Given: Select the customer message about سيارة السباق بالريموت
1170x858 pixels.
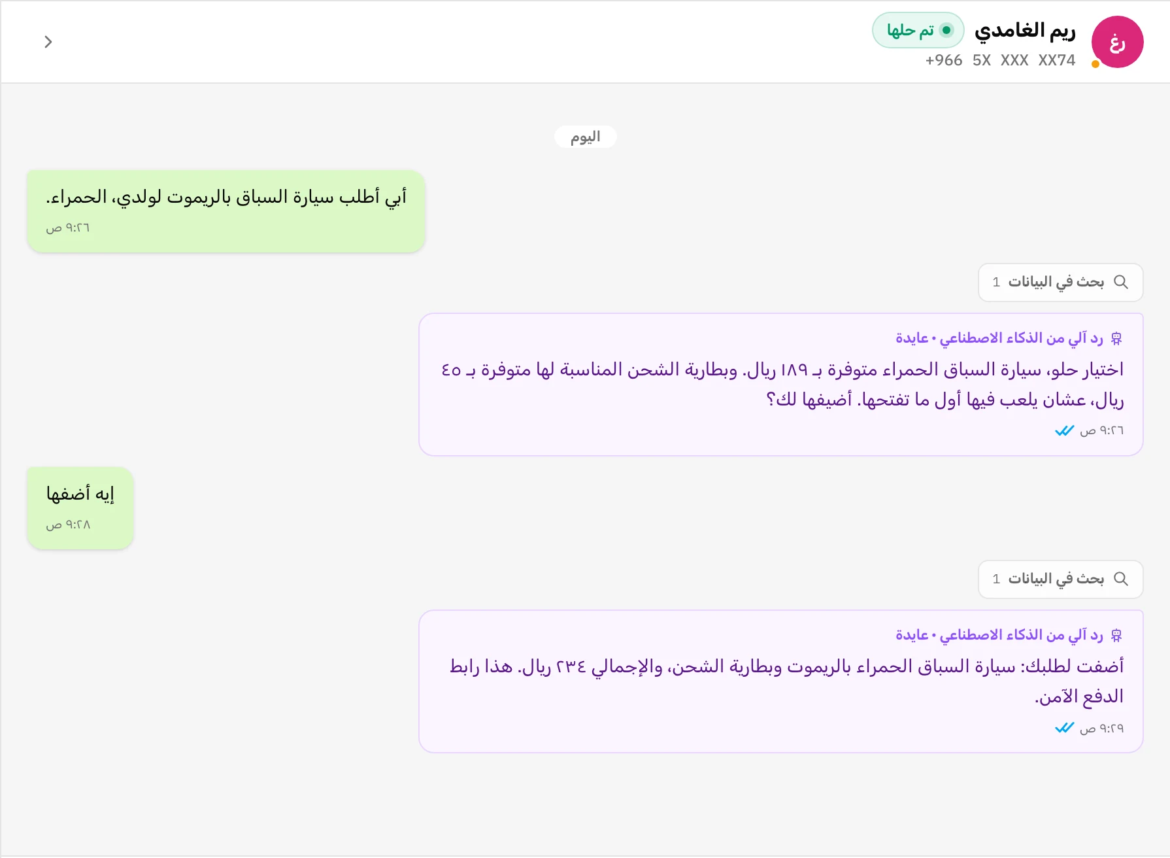Looking at the screenshot, I should point(226,211).
